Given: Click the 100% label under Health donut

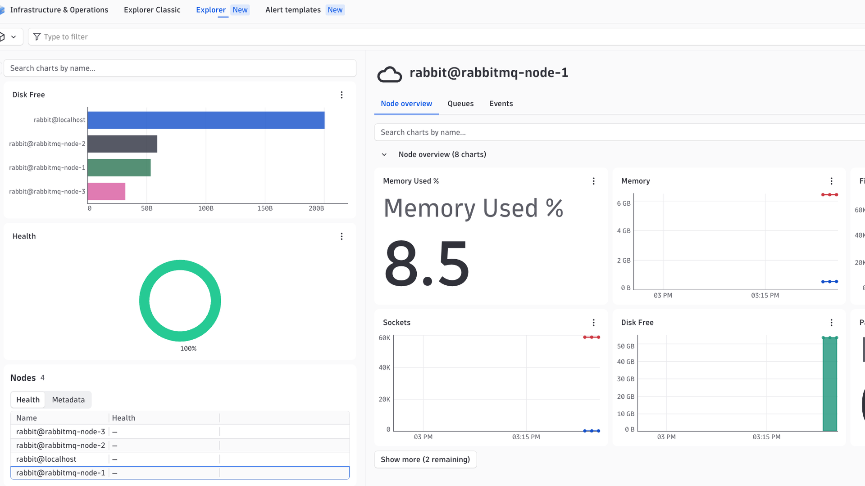Looking at the screenshot, I should (188, 349).
